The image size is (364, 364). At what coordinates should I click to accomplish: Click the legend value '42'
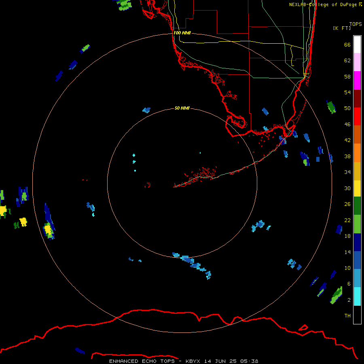pyautogui.click(x=347, y=140)
